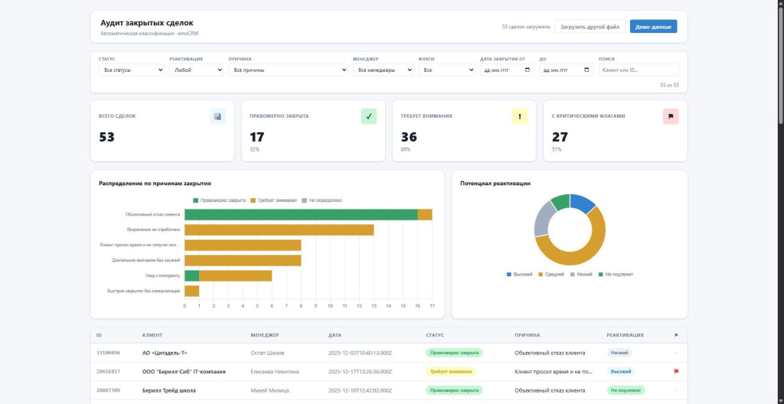
Task: Open the calendar picker in the До date field
Action: pyautogui.click(x=586, y=70)
